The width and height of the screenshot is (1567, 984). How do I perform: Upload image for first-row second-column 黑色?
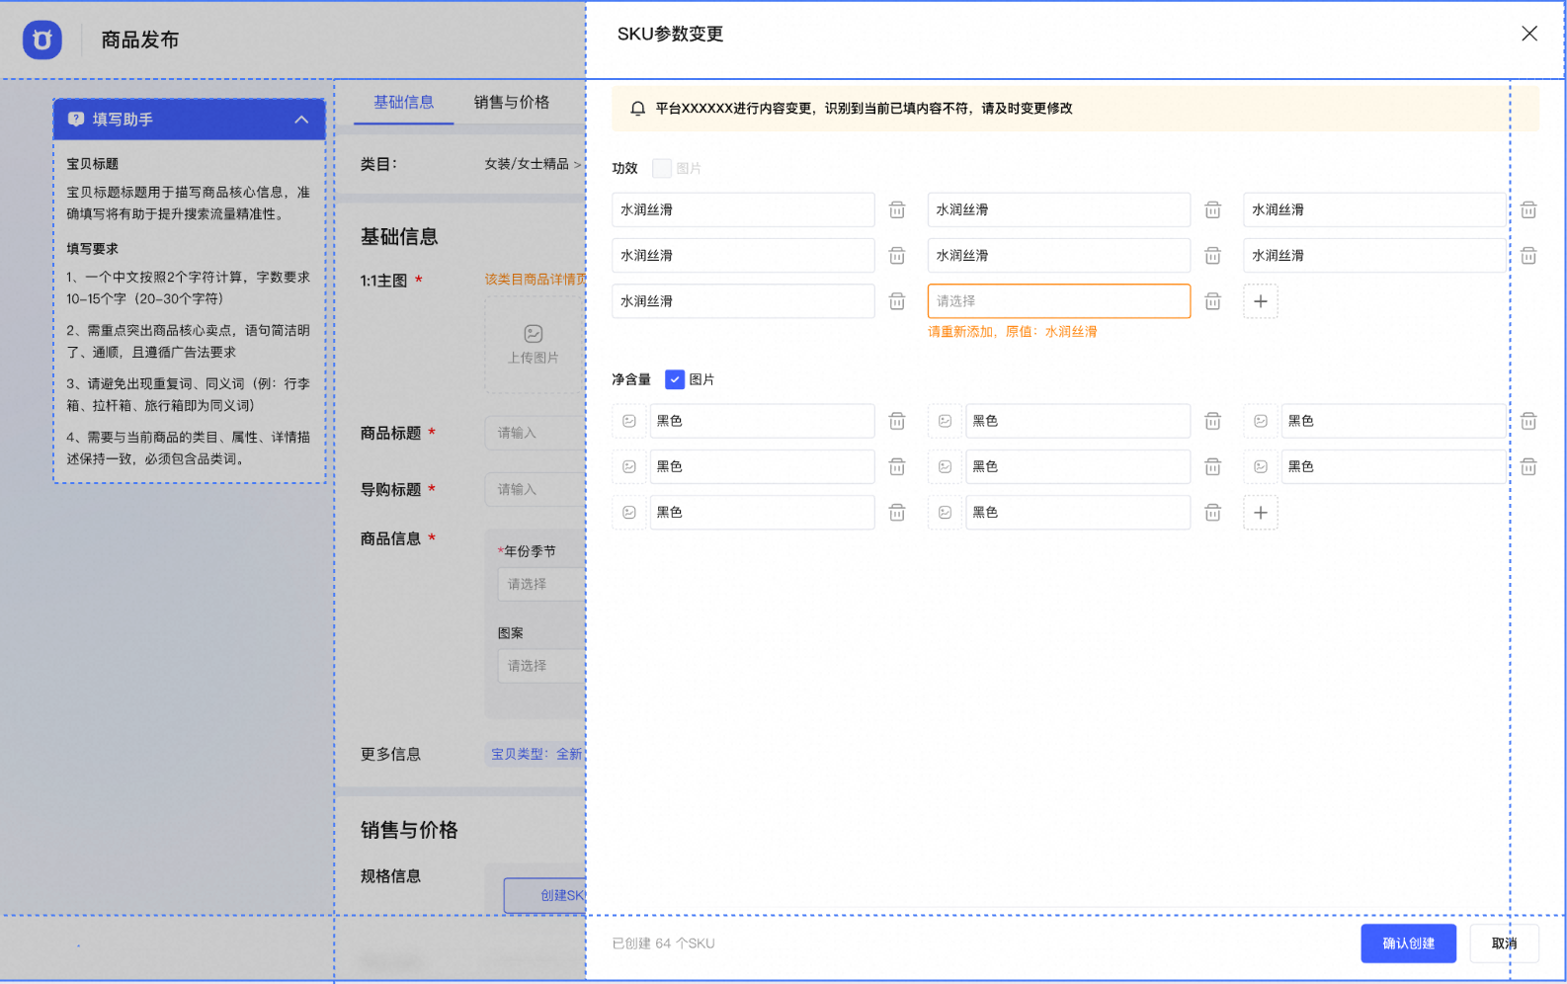(x=945, y=421)
